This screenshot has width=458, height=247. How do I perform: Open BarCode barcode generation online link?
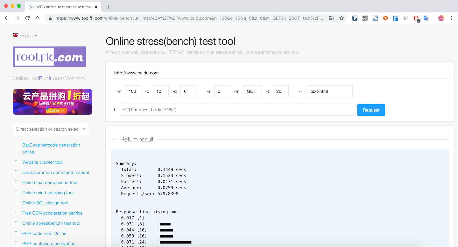[51, 148]
